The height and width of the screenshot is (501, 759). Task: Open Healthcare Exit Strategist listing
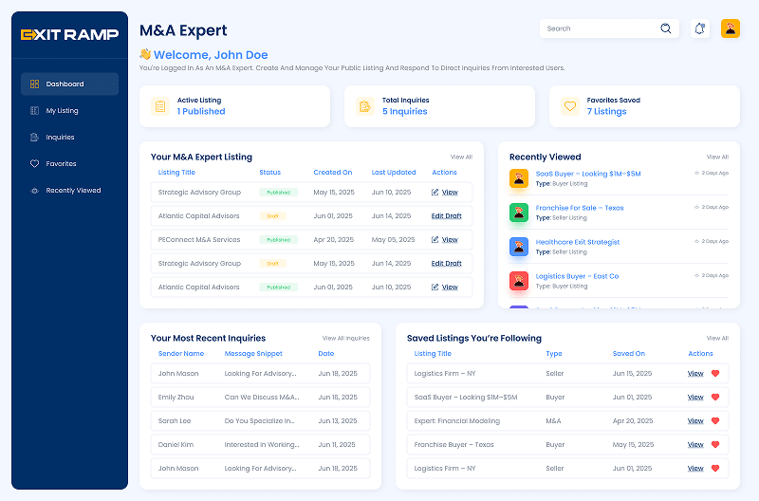click(x=577, y=242)
